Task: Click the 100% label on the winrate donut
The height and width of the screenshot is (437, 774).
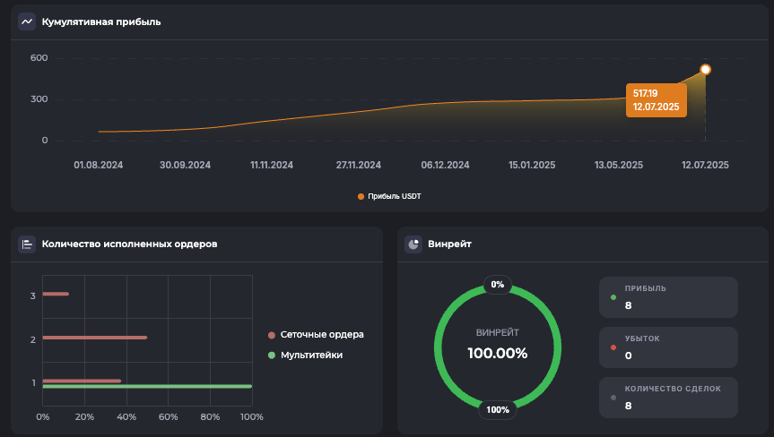Action: click(497, 410)
